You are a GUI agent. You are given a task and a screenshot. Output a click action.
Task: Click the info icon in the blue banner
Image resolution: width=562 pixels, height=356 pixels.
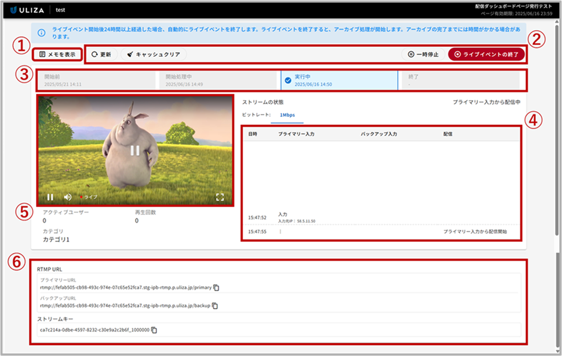coord(42,33)
